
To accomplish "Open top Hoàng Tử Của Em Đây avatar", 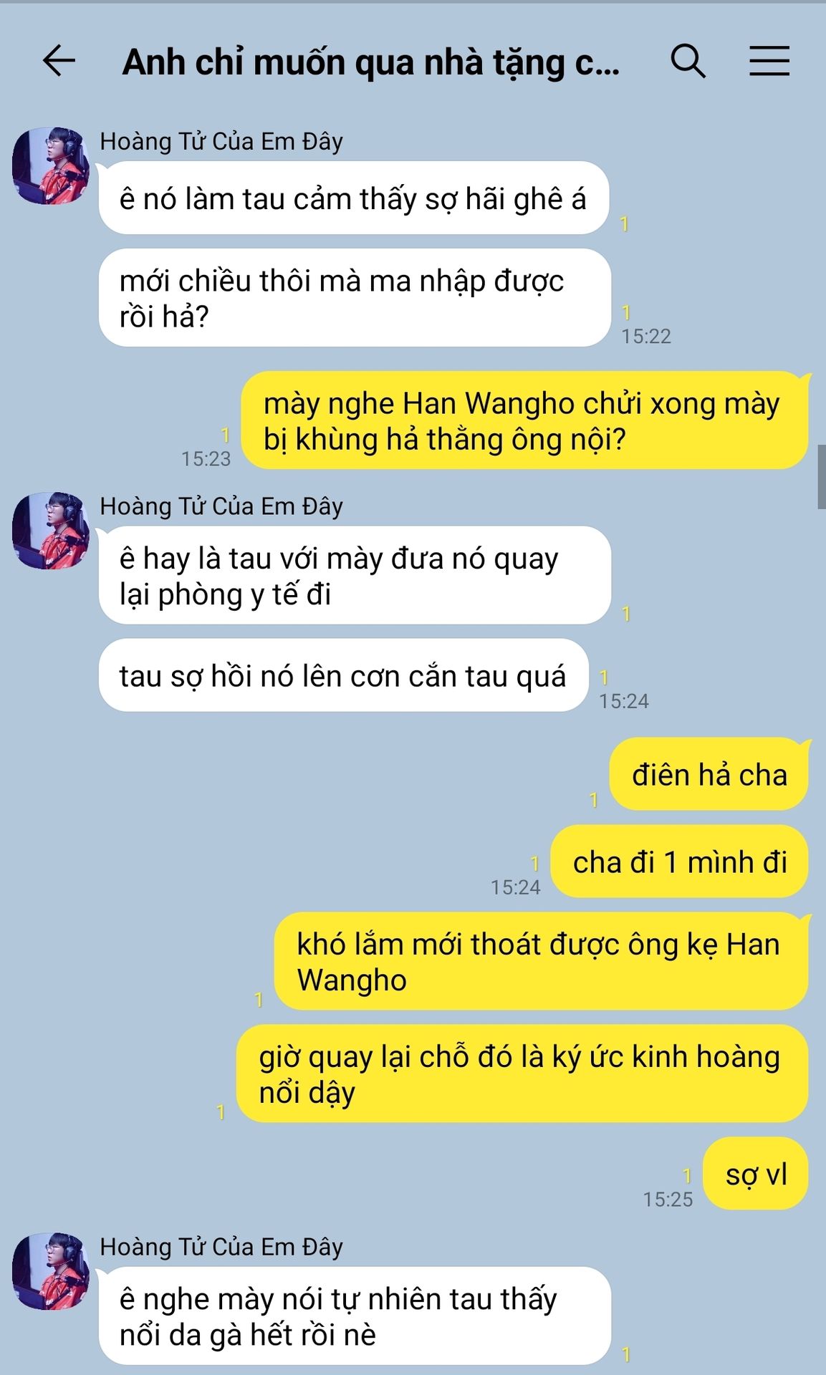I will [51, 166].
